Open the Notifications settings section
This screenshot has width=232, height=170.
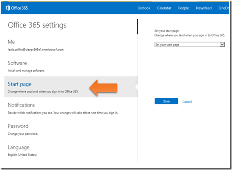pos(21,105)
